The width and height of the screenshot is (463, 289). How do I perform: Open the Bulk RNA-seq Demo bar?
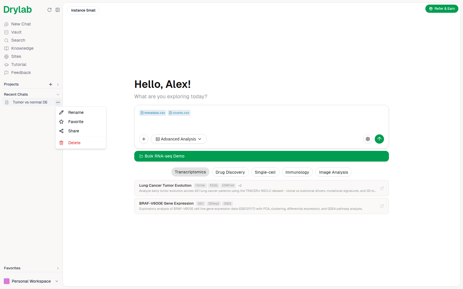pyautogui.click(x=262, y=156)
